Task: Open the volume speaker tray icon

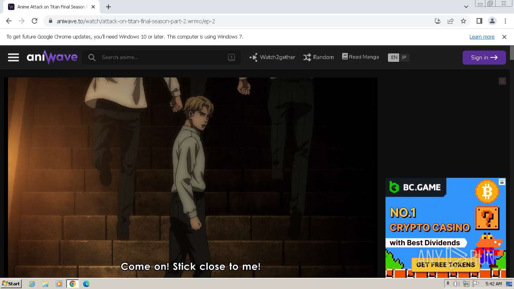Action: 457,284
